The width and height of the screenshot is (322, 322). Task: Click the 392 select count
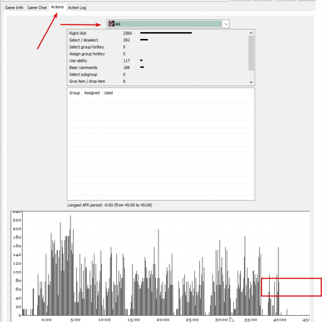pos(126,40)
